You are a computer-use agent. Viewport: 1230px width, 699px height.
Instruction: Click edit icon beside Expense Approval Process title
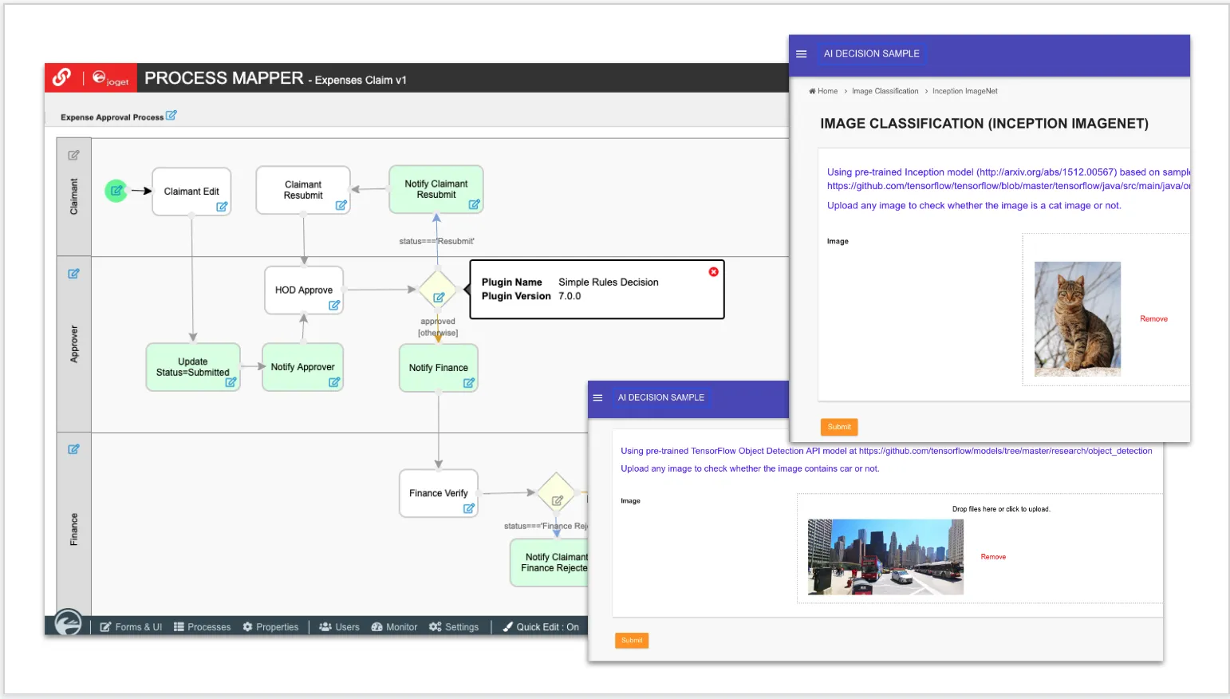pyautogui.click(x=171, y=116)
